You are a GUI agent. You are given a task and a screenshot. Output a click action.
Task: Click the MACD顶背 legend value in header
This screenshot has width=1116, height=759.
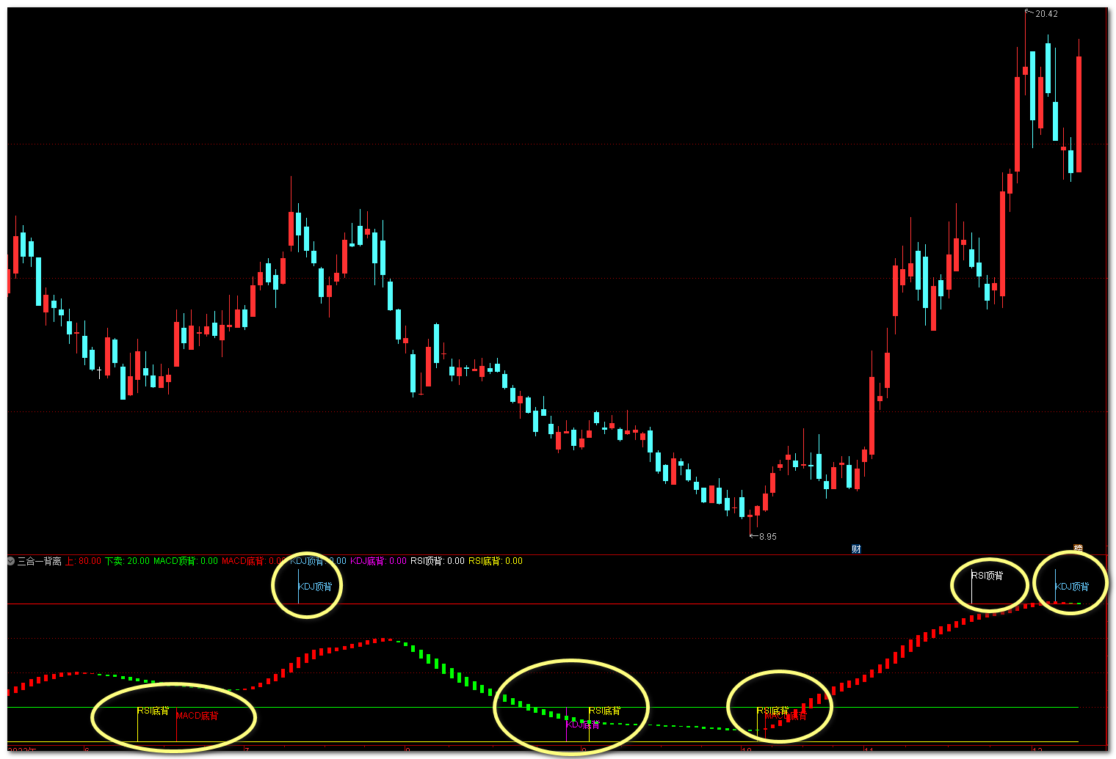pyautogui.click(x=185, y=561)
